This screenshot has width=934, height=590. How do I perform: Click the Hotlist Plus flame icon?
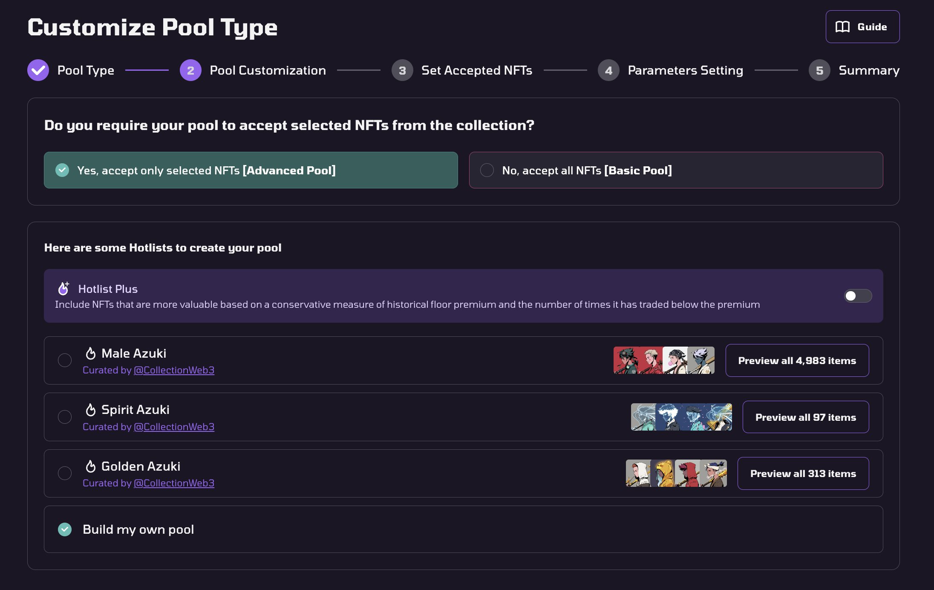pyautogui.click(x=63, y=289)
